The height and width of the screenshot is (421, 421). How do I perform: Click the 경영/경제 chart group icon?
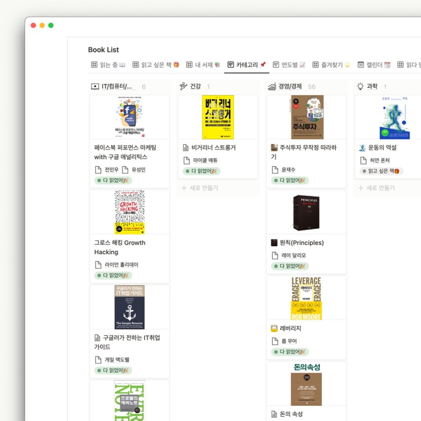point(272,86)
